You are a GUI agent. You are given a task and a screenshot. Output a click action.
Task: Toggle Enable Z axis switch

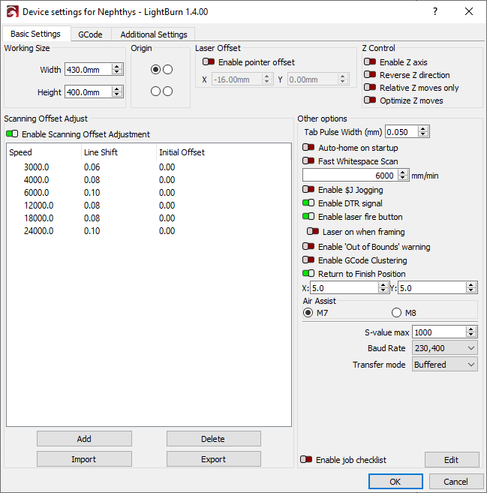point(370,62)
